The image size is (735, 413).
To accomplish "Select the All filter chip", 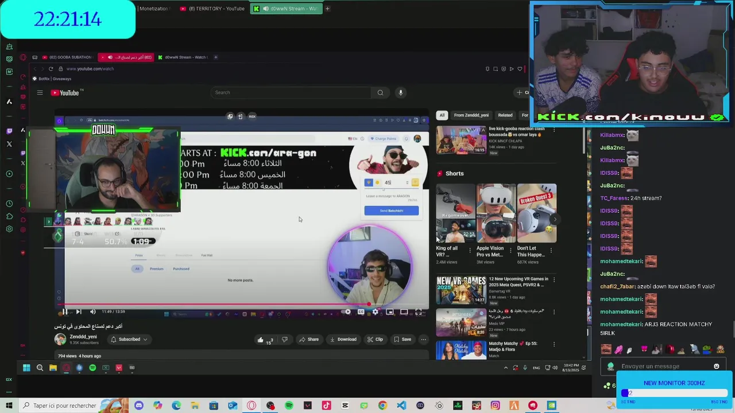I will [x=442, y=115].
